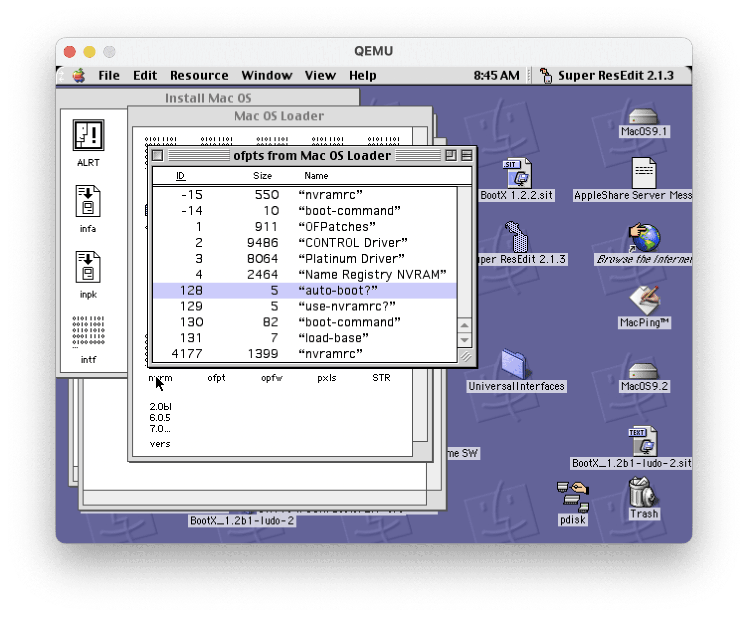Select resource 131 "load-base"

[x=304, y=338]
